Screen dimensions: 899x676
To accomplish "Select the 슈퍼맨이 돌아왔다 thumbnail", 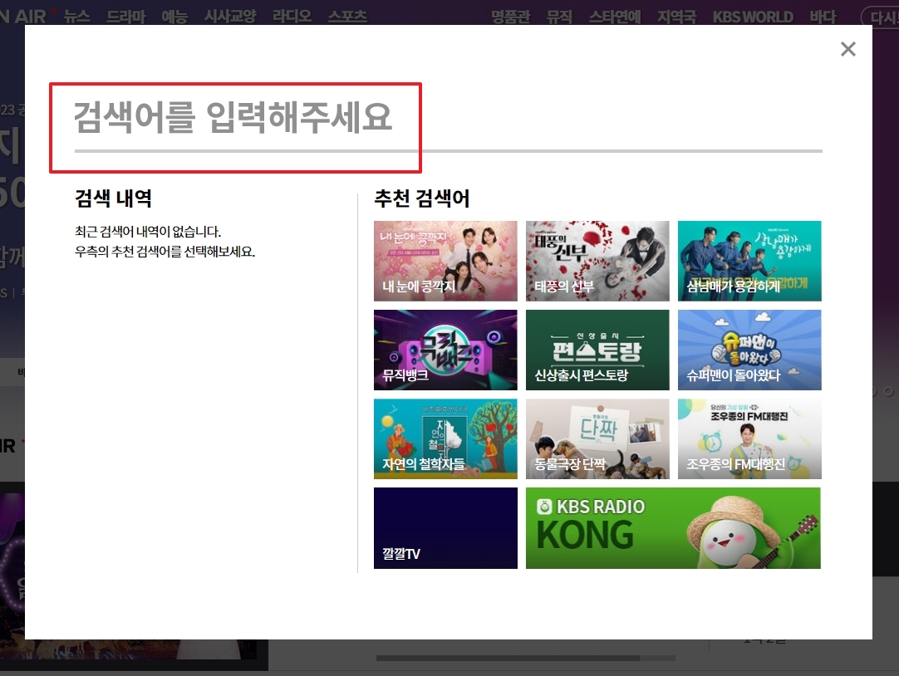I will point(749,350).
